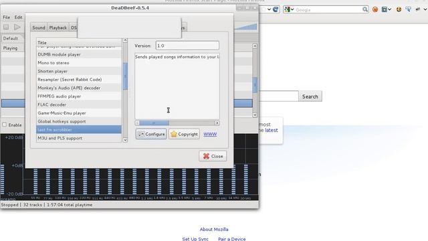Click description horizontal scrollbar left arrow
The height and width of the screenshot is (241, 428).
pos(137,123)
